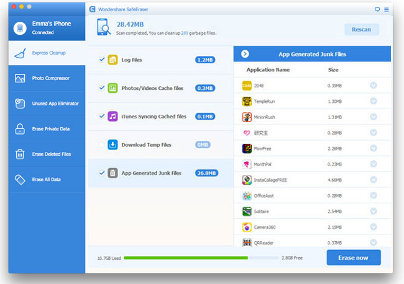The width and height of the screenshot is (404, 284).
Task: Open Express Cleanup broom icon
Action: click(20, 53)
